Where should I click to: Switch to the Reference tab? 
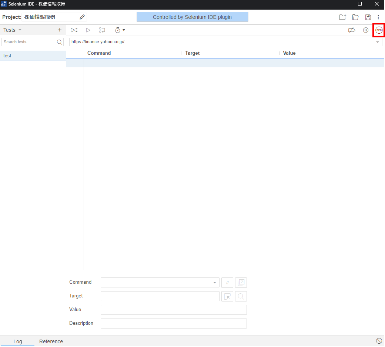[x=51, y=341]
